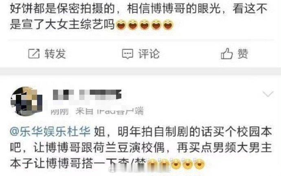Click the second-to-last emoji in 杜华 post
The width and height of the screenshot is (281, 176).
tap(188, 163)
